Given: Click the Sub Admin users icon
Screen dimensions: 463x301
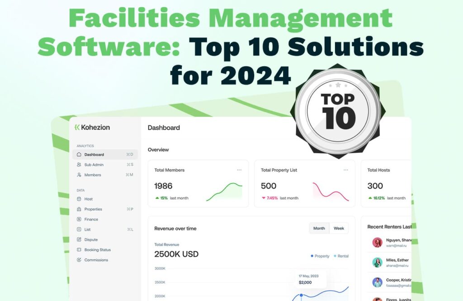Looking at the screenshot, I should click(79, 165).
